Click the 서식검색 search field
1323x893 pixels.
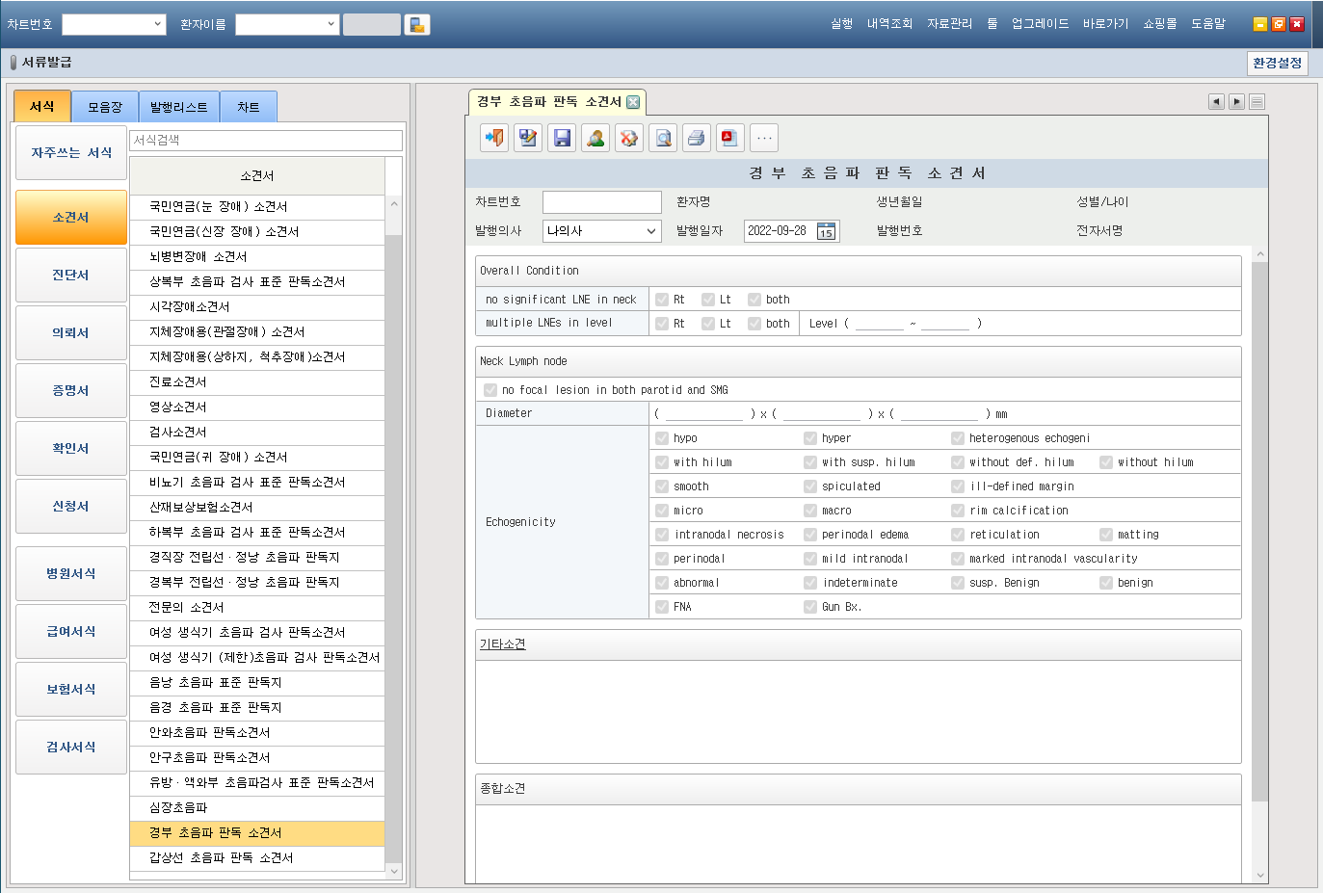click(x=265, y=141)
